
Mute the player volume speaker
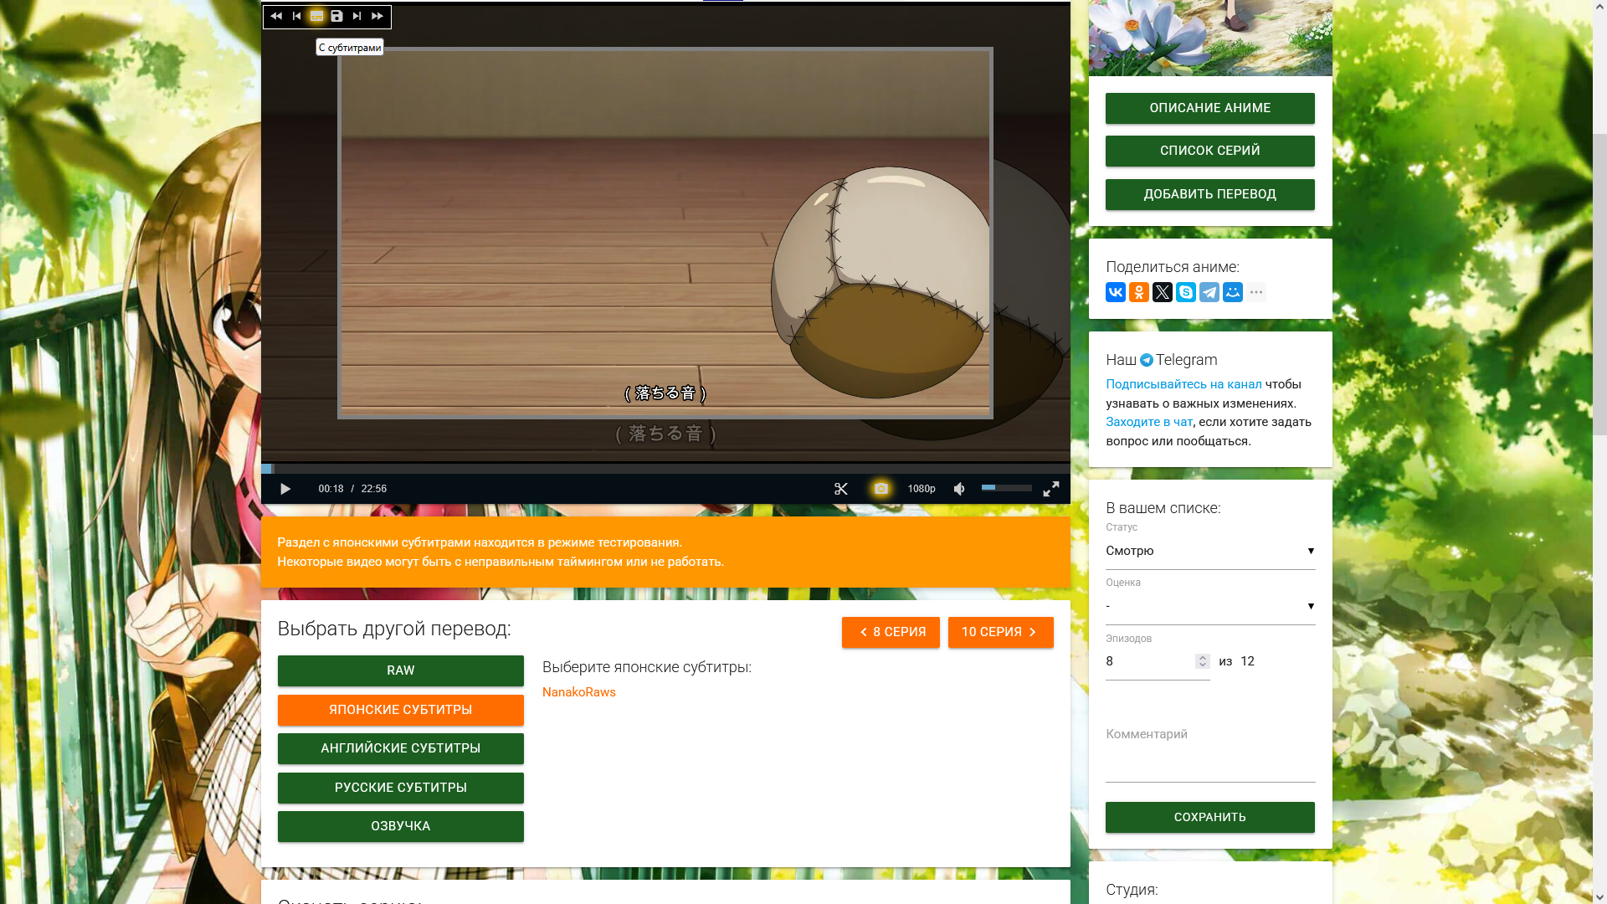click(x=959, y=489)
